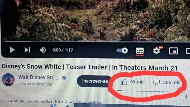Toggle the autoplay switch

coord(122,50)
